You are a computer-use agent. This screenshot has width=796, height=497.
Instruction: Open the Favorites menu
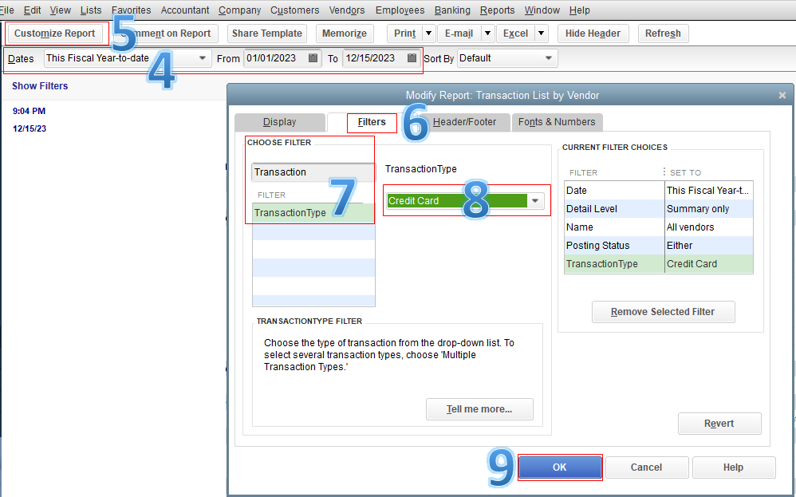(x=131, y=10)
